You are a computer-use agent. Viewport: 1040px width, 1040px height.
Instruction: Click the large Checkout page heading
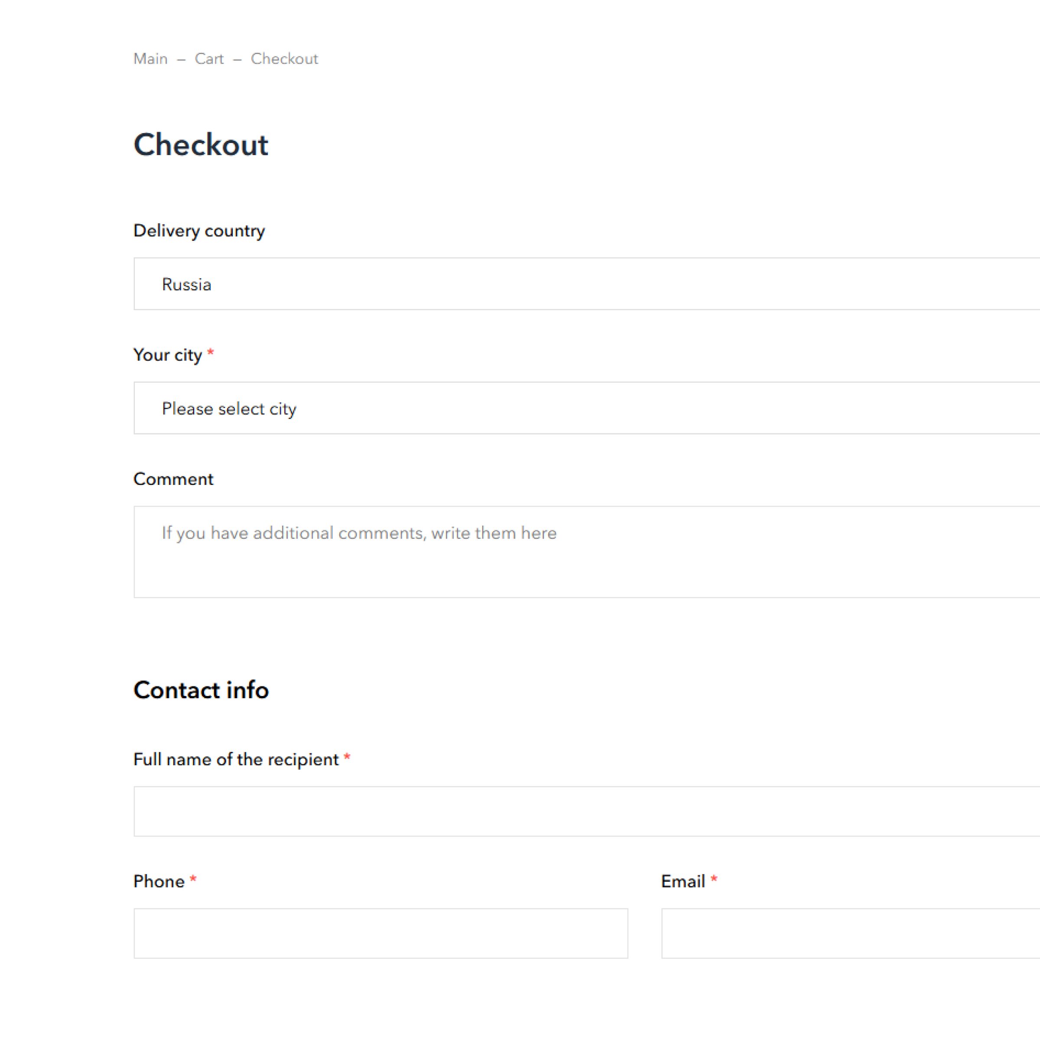click(x=201, y=145)
